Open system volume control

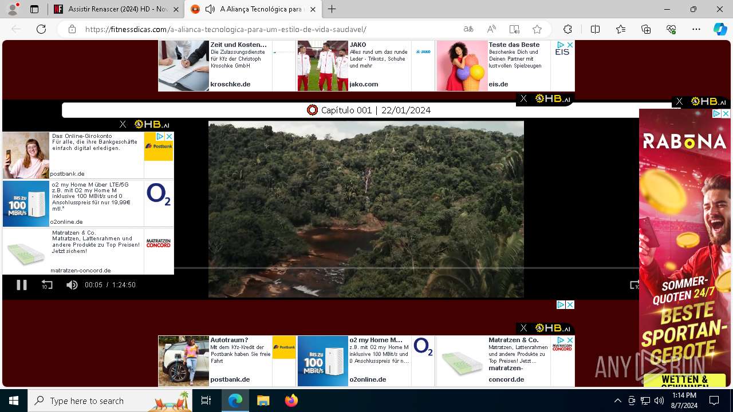(x=659, y=401)
